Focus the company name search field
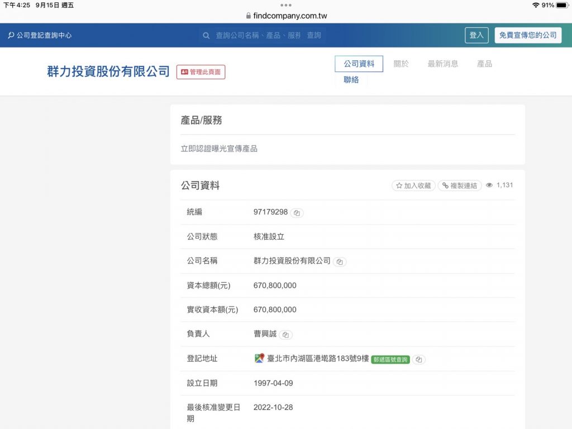572x429 pixels. (x=263, y=35)
